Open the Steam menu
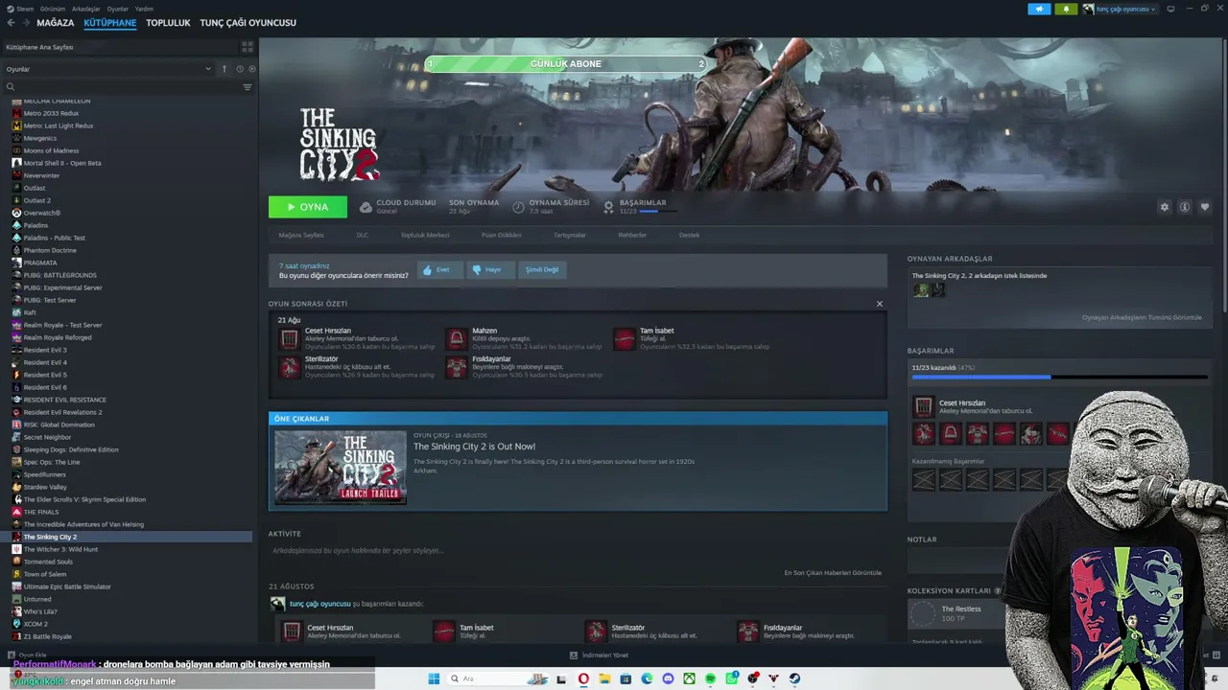The image size is (1228, 690). pos(25,9)
